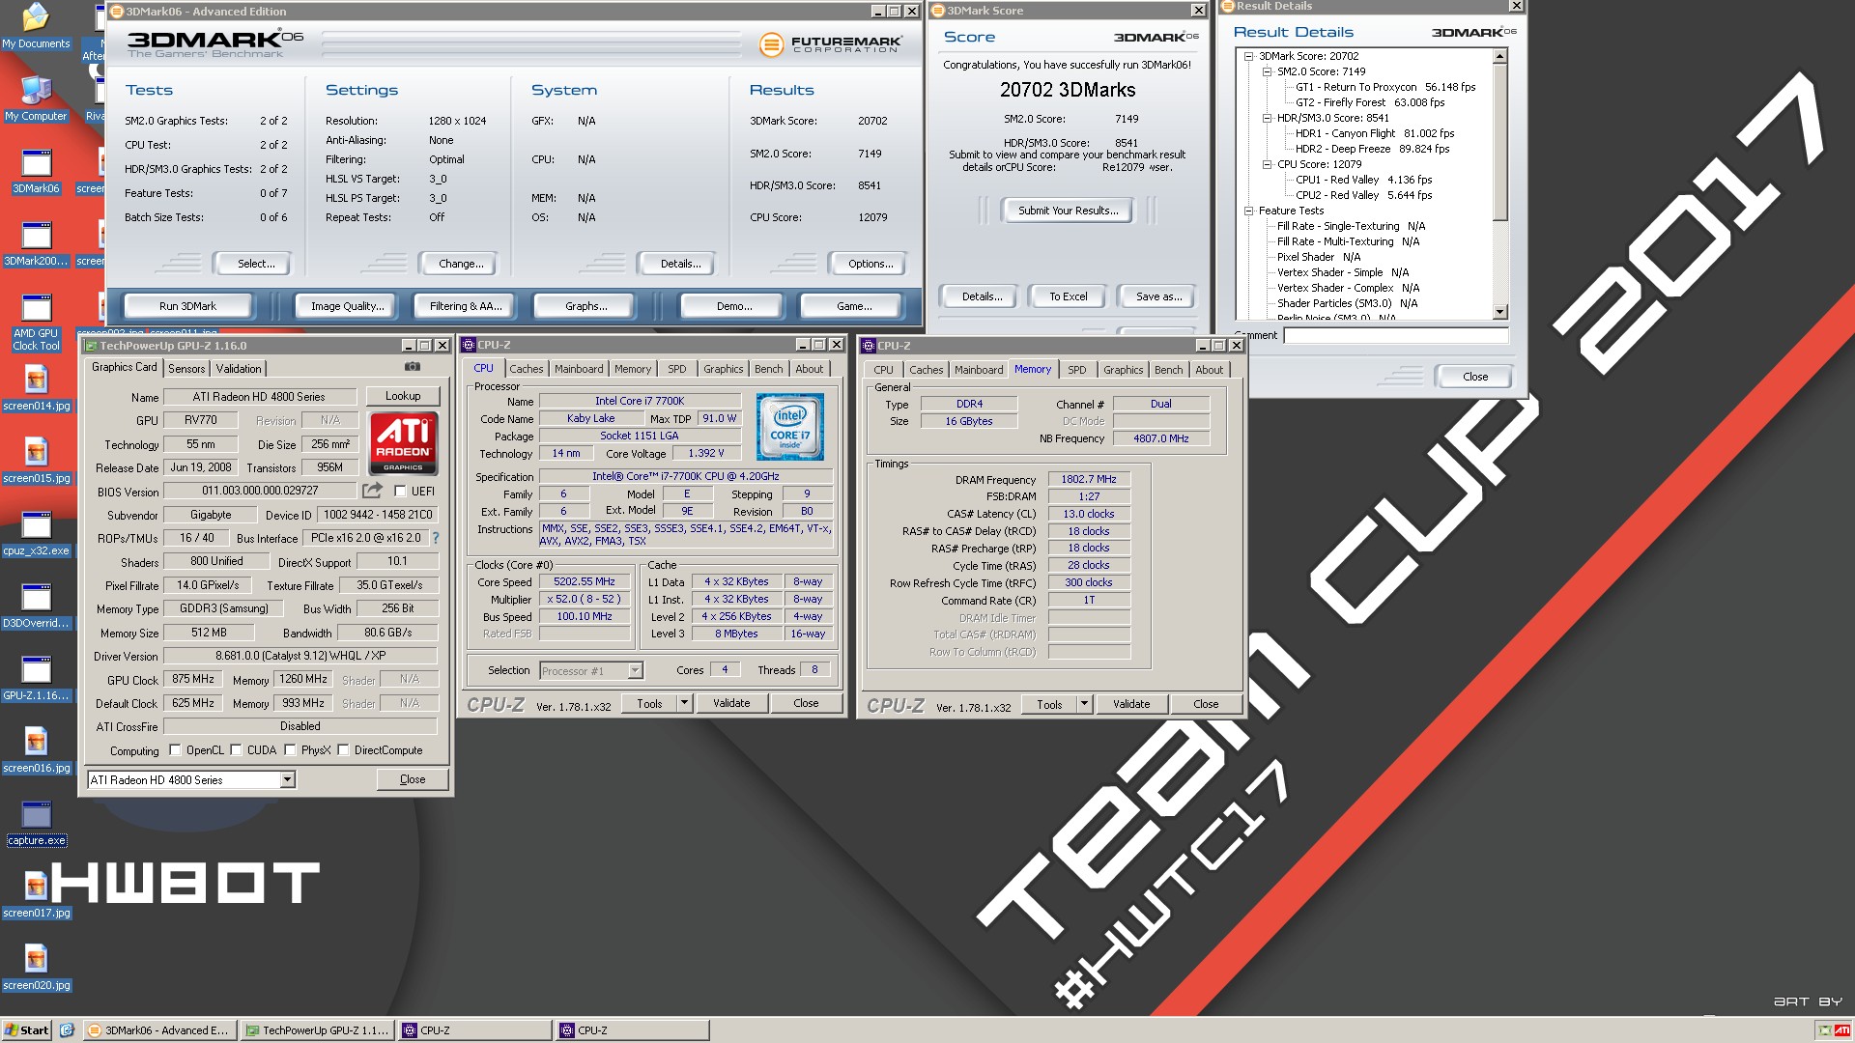Click the Result Details tree scrollbar down arrow
Viewport: 1855px width, 1043px height.
pos(1500,312)
